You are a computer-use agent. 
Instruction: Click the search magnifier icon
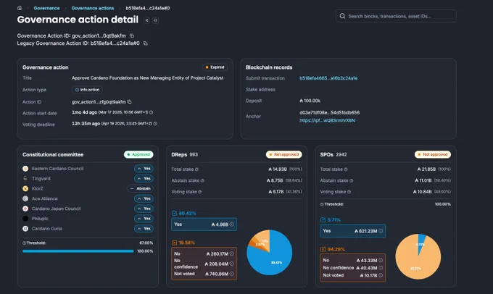click(342, 16)
